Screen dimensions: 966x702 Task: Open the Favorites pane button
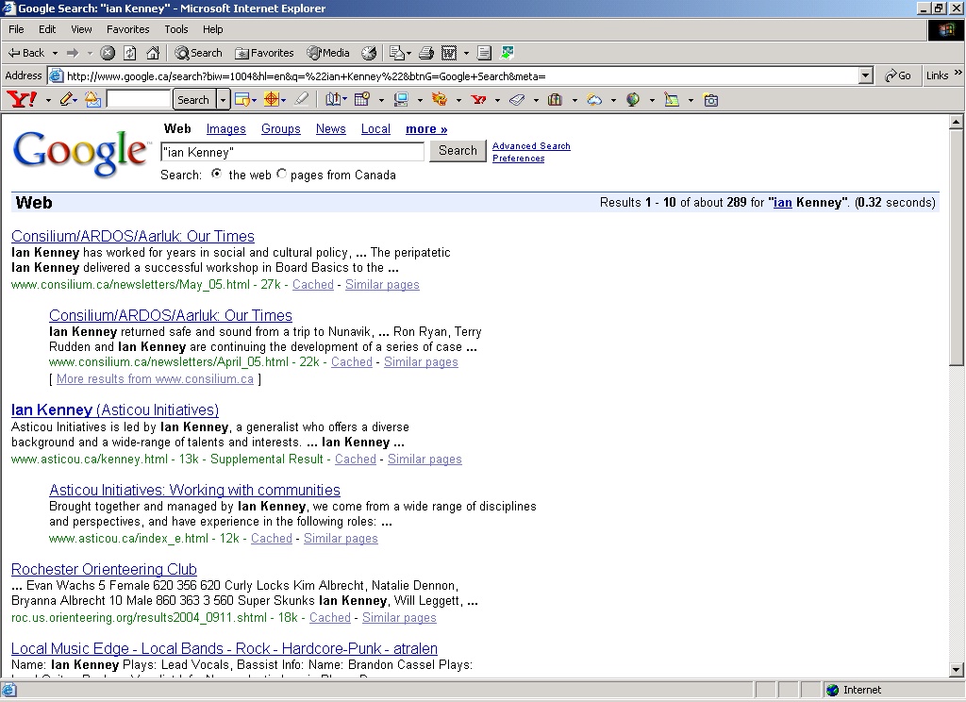[x=264, y=53]
